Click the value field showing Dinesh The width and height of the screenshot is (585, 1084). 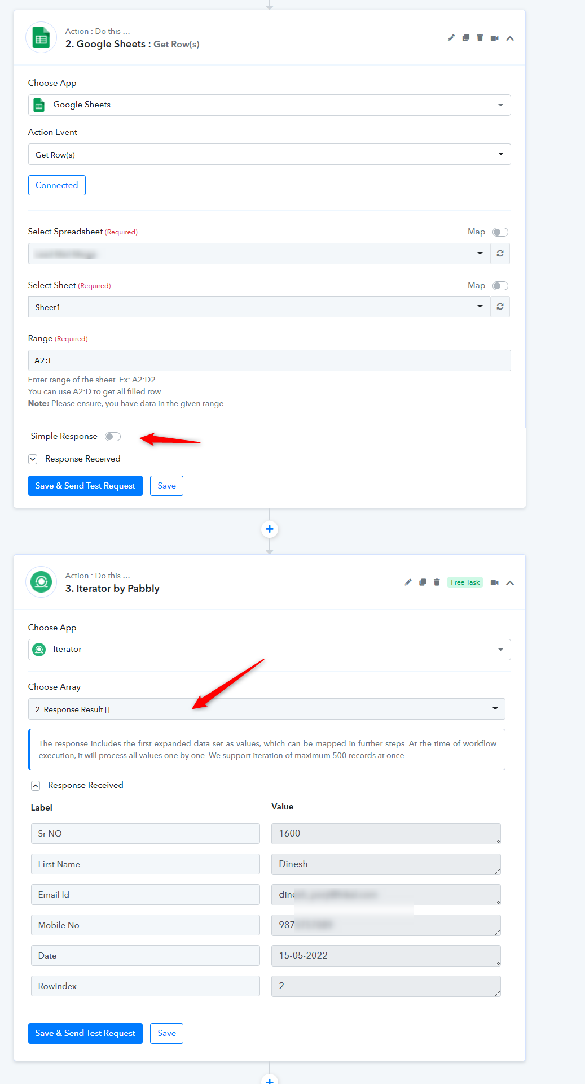(386, 864)
